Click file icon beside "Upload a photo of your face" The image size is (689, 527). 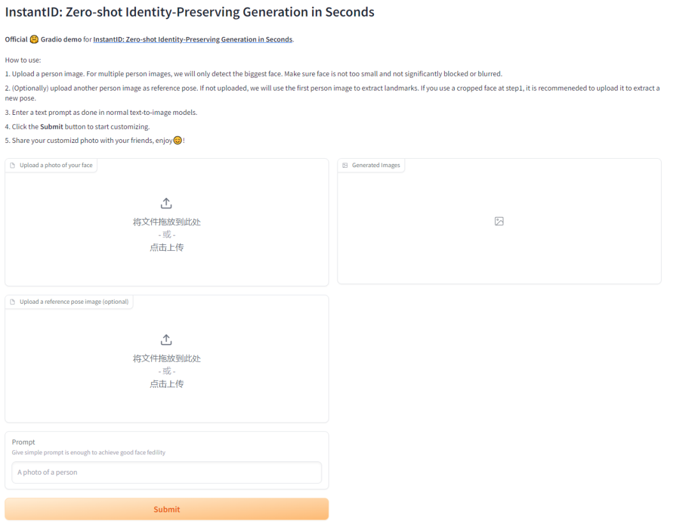click(x=13, y=165)
